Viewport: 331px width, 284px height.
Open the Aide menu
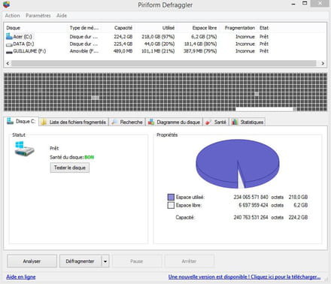62,16
